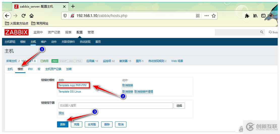Open new tab with plus icon
Screen dimensions: 280x134
[x=73, y=6]
